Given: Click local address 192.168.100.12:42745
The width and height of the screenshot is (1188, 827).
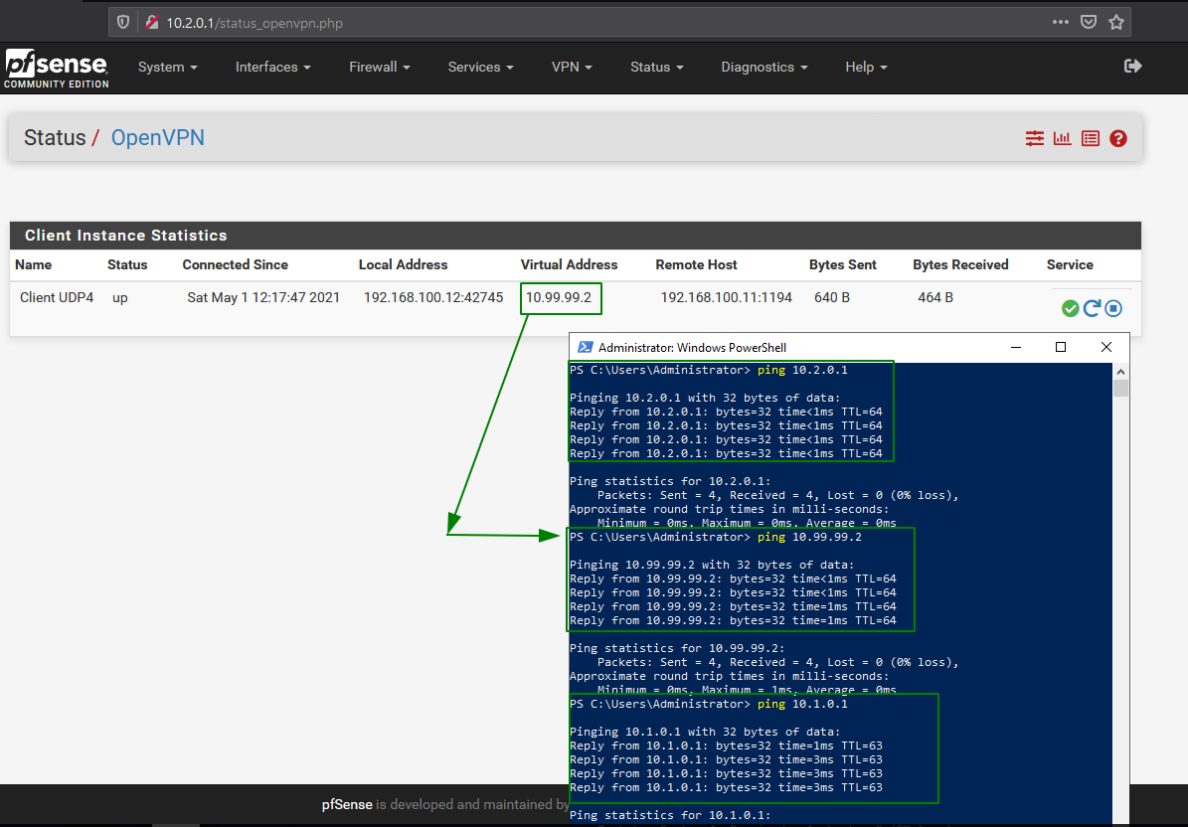Looking at the screenshot, I should (433, 297).
